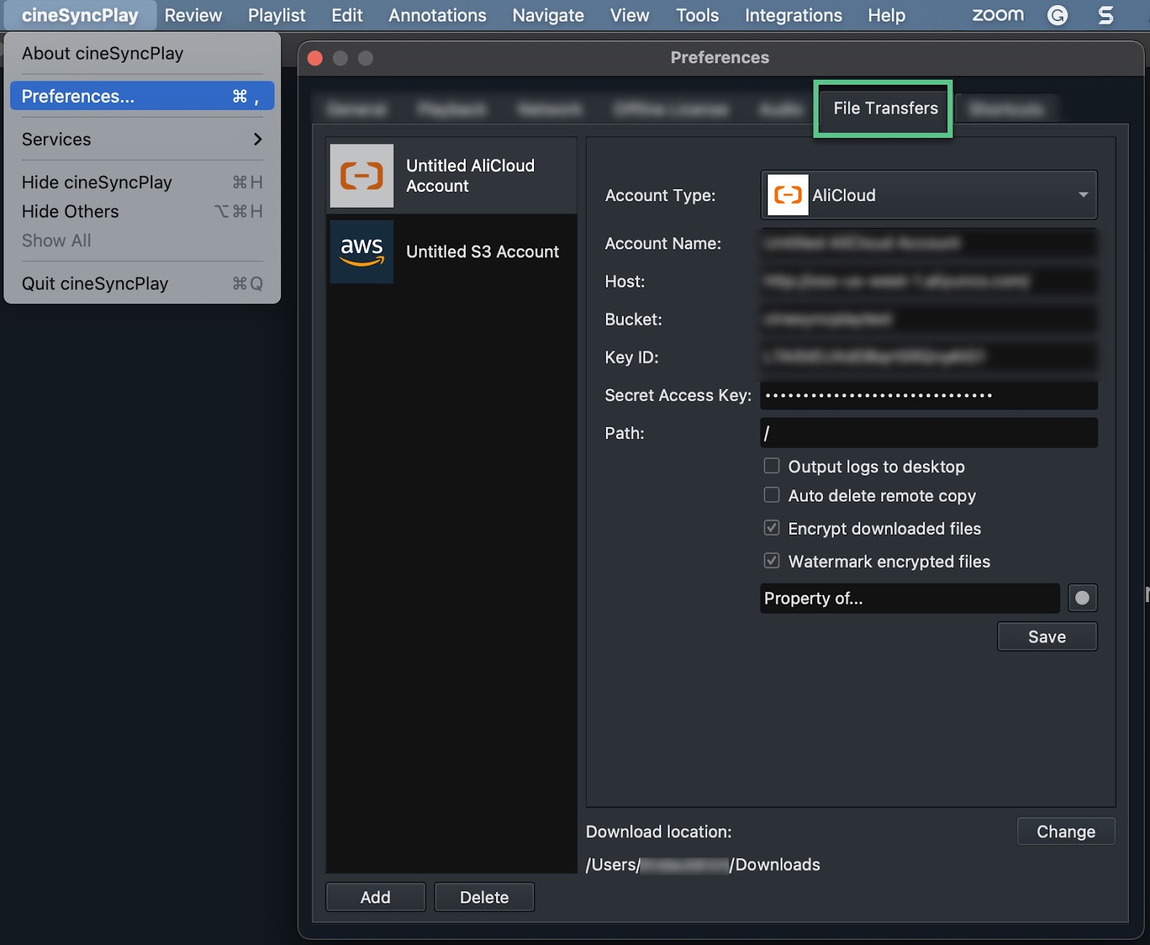This screenshot has width=1150, height=945.
Task: Open the Help menu
Action: [x=886, y=15]
